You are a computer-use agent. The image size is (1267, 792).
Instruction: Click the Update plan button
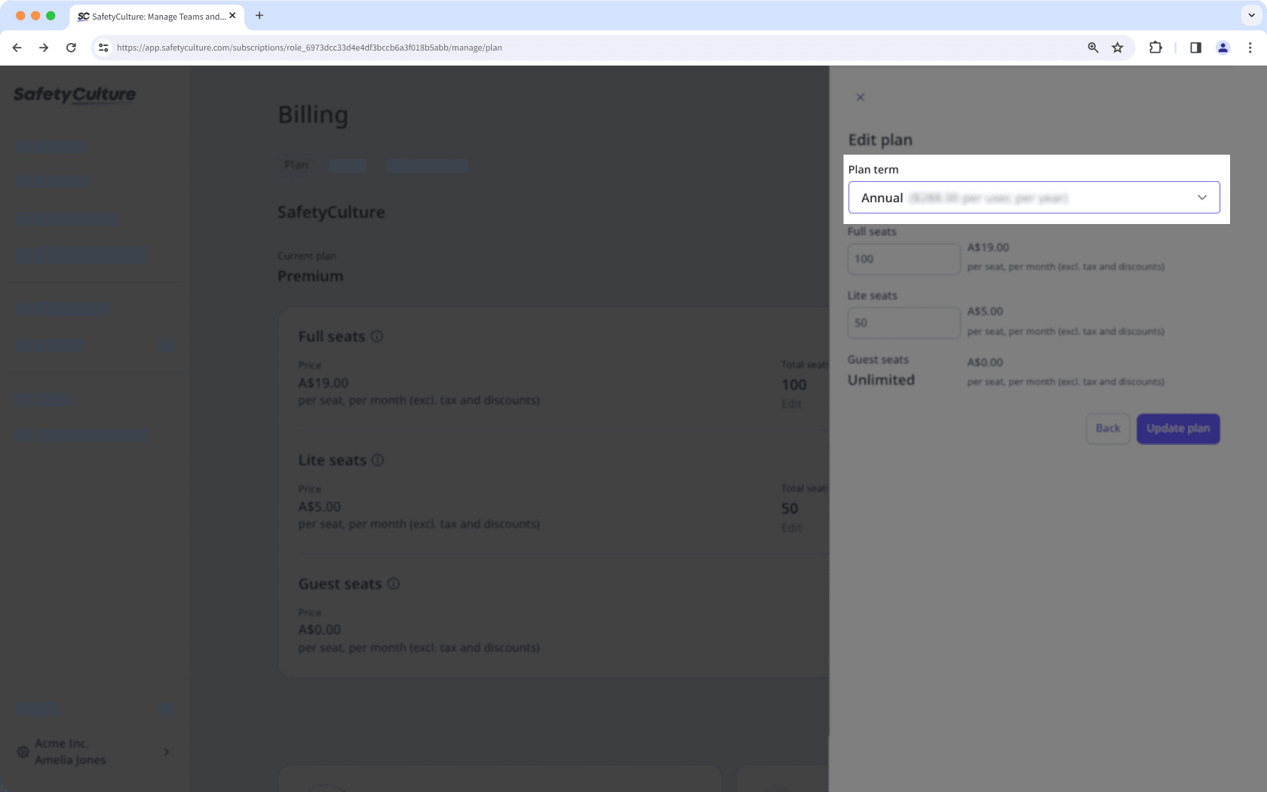click(x=1178, y=428)
